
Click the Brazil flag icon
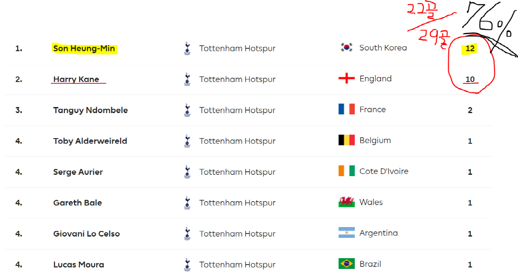tap(347, 264)
